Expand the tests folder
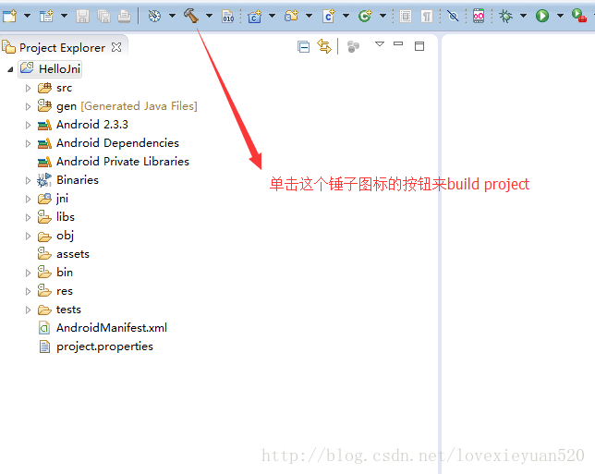 pyautogui.click(x=28, y=310)
